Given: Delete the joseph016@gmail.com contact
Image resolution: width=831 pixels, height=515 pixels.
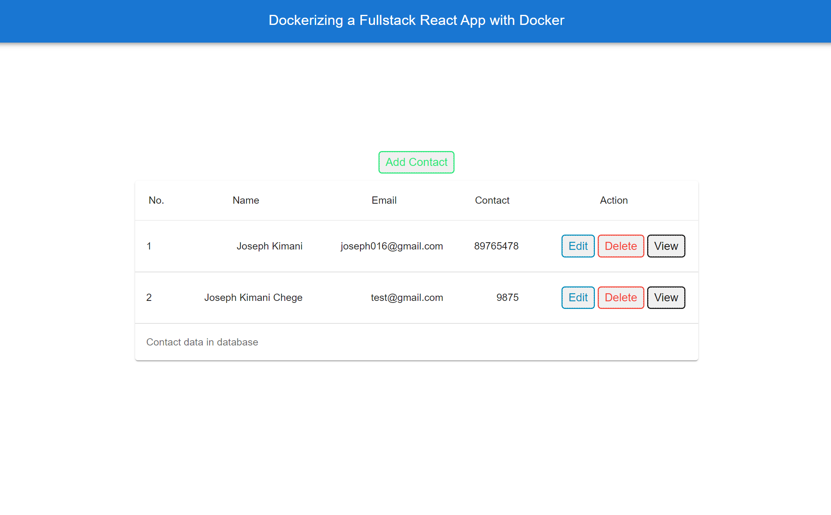Looking at the screenshot, I should [621, 246].
